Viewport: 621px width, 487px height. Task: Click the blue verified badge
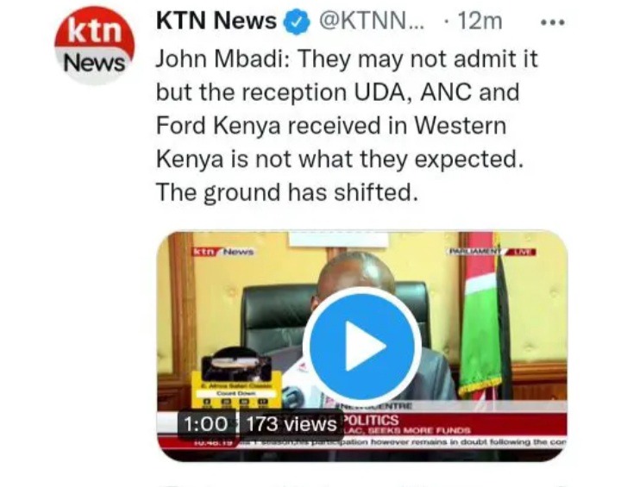[297, 22]
